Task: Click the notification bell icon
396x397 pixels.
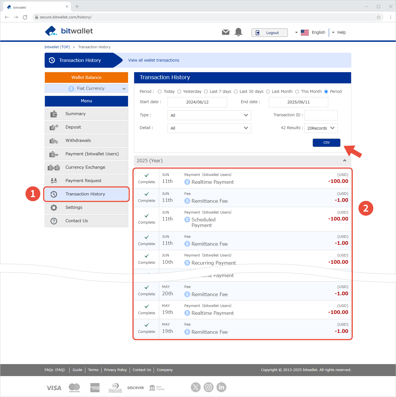Action: click(x=238, y=32)
